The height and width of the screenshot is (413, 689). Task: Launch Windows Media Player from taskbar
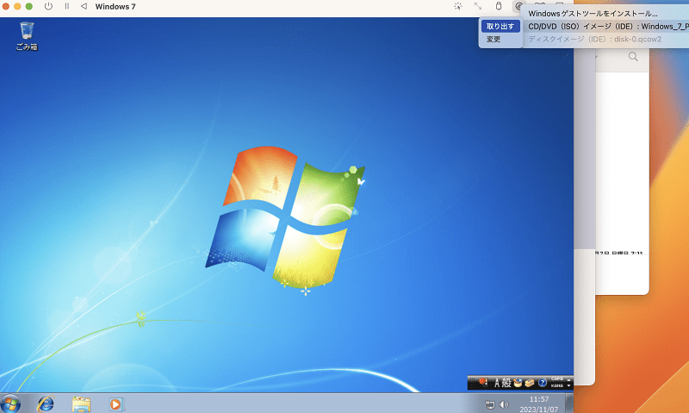coord(116,404)
